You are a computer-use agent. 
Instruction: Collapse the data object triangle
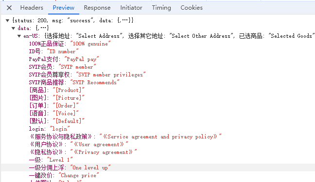13,28
